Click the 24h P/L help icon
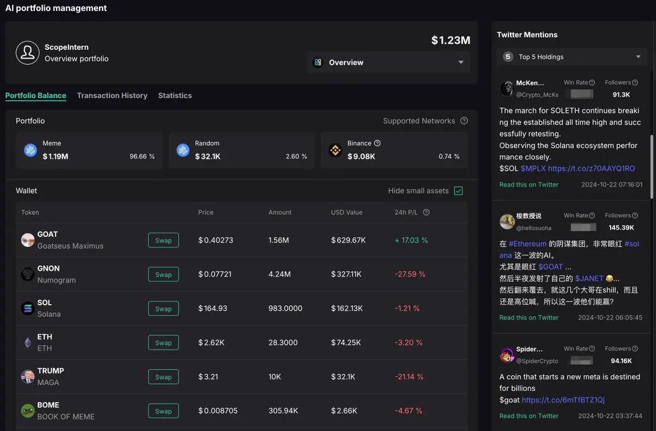 [426, 212]
